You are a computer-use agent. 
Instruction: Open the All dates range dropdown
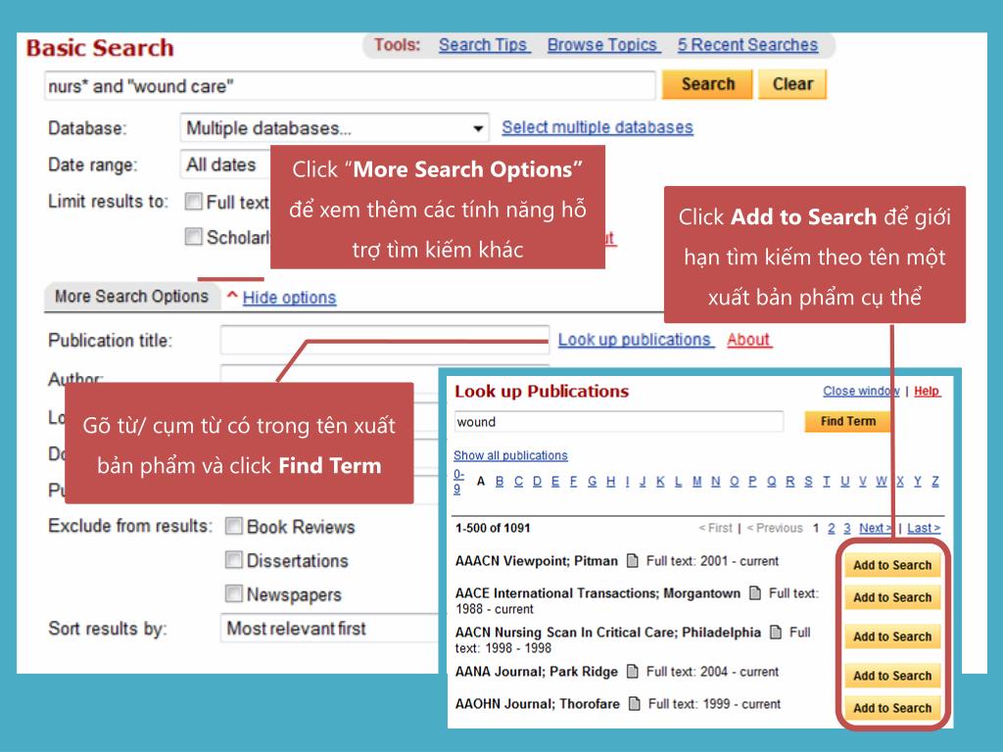coord(225,164)
